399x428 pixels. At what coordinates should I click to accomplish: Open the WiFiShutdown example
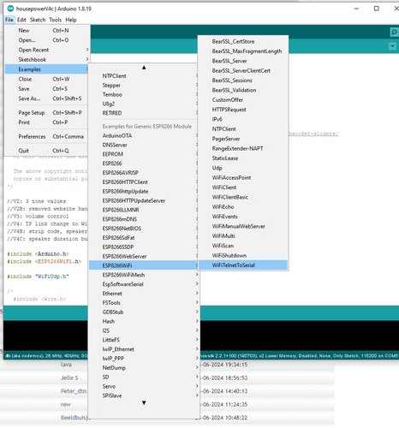coord(243,255)
